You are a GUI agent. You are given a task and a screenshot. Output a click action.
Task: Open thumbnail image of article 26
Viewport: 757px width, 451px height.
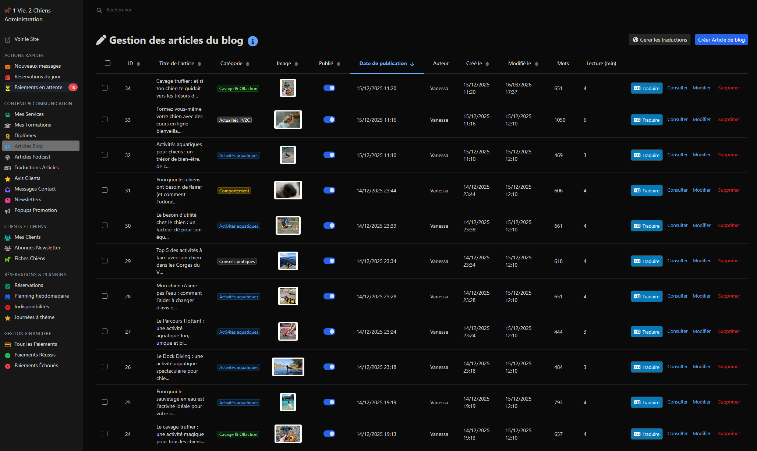288,367
